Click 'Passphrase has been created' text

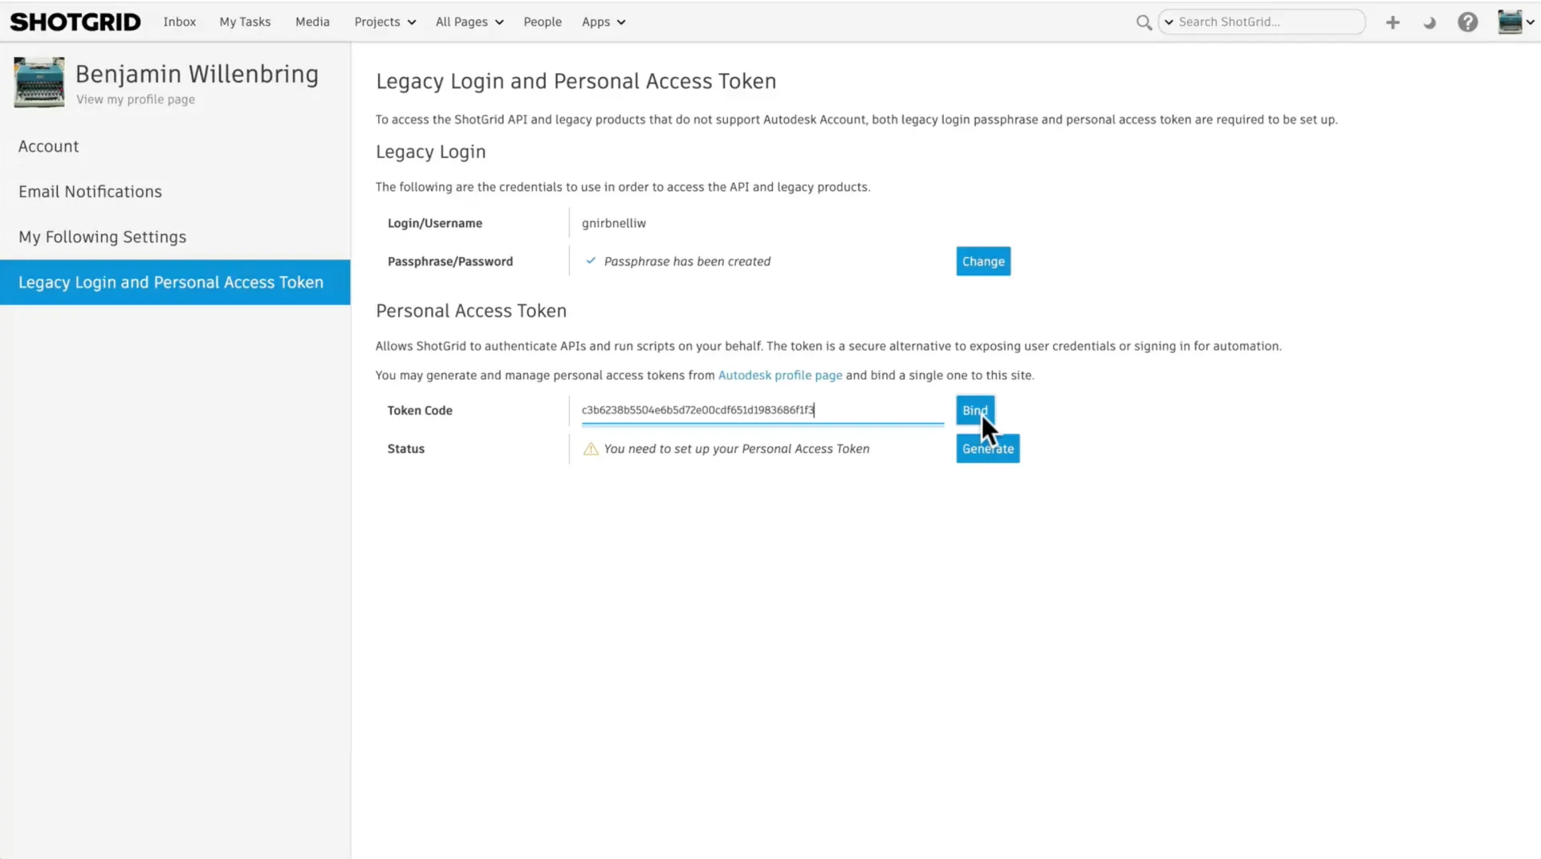point(687,262)
